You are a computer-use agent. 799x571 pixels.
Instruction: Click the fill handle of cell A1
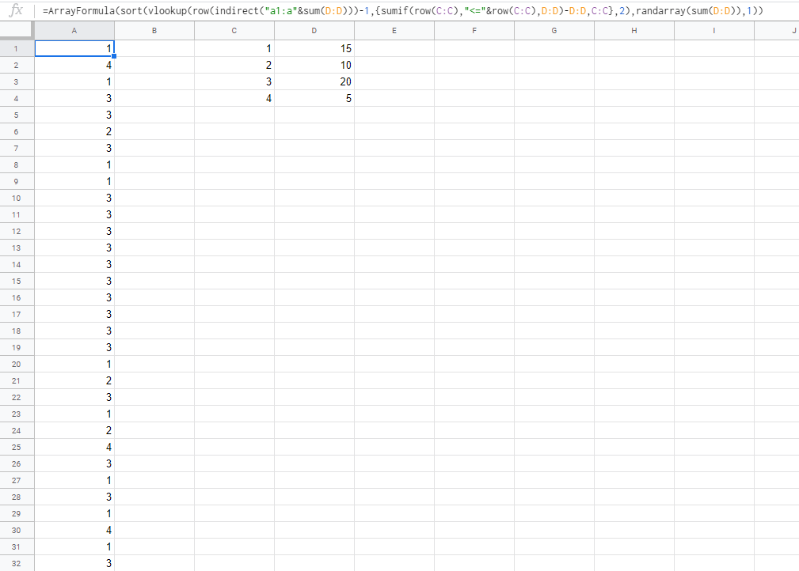pos(114,56)
